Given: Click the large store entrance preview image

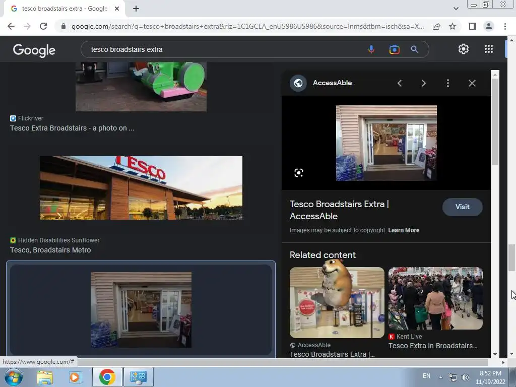Looking at the screenshot, I should click(x=386, y=143).
